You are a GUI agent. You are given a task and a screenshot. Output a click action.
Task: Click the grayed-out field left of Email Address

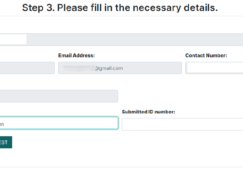27,68
